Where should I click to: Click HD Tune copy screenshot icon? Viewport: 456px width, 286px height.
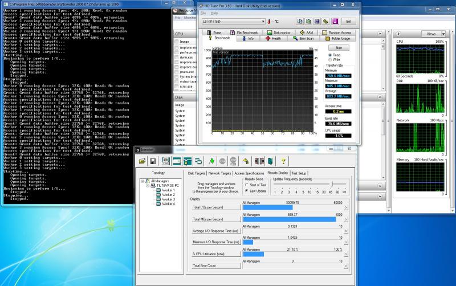[x=308, y=21]
